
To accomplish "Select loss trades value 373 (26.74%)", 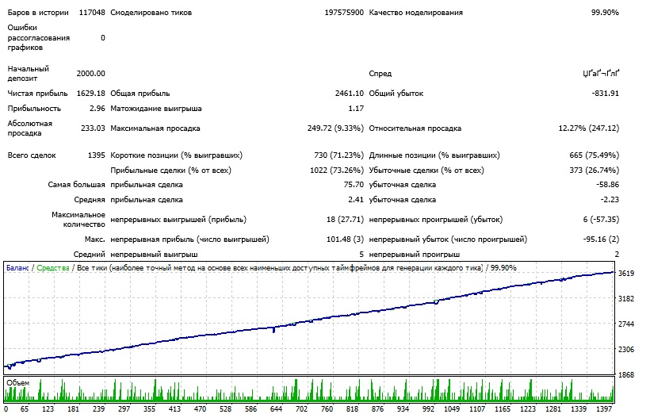I will (594, 170).
